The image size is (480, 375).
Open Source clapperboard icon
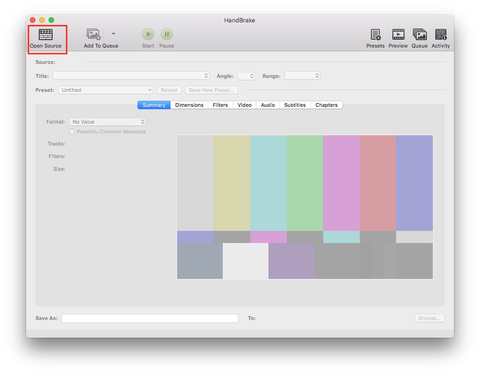46,35
